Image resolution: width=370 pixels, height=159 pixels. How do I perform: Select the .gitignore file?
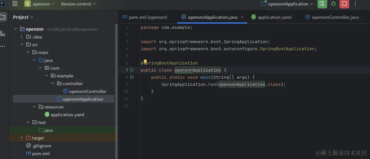[x=42, y=146]
